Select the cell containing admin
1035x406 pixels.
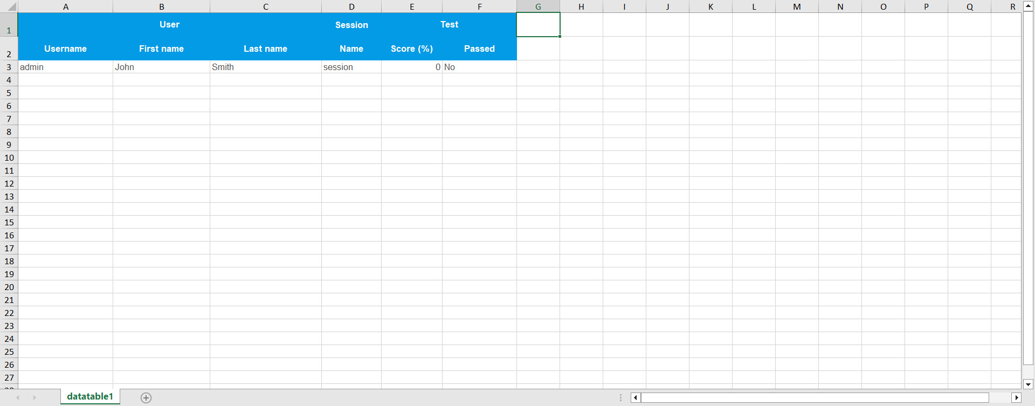point(65,67)
